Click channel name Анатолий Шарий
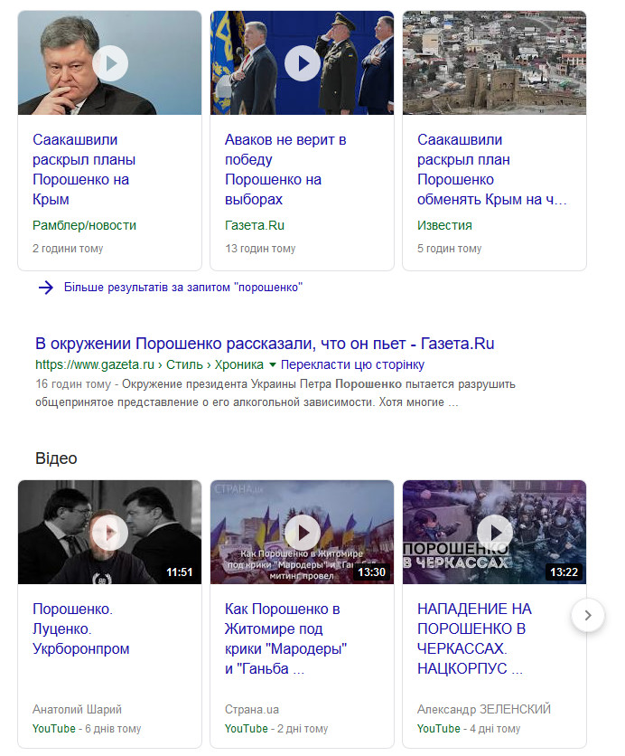The width and height of the screenshot is (625, 756). (77, 709)
